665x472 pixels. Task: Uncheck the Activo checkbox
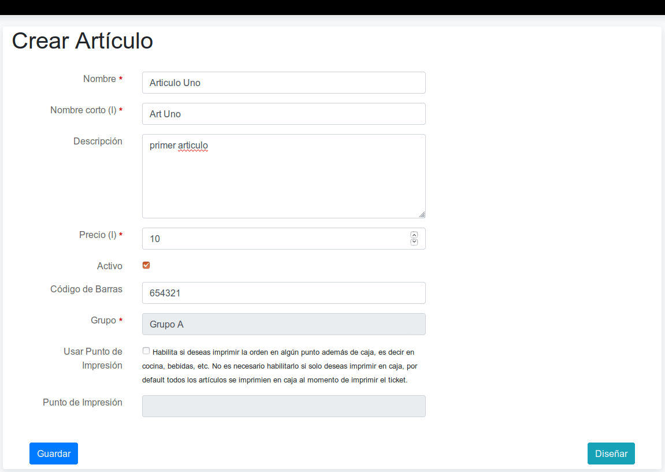[x=146, y=265]
